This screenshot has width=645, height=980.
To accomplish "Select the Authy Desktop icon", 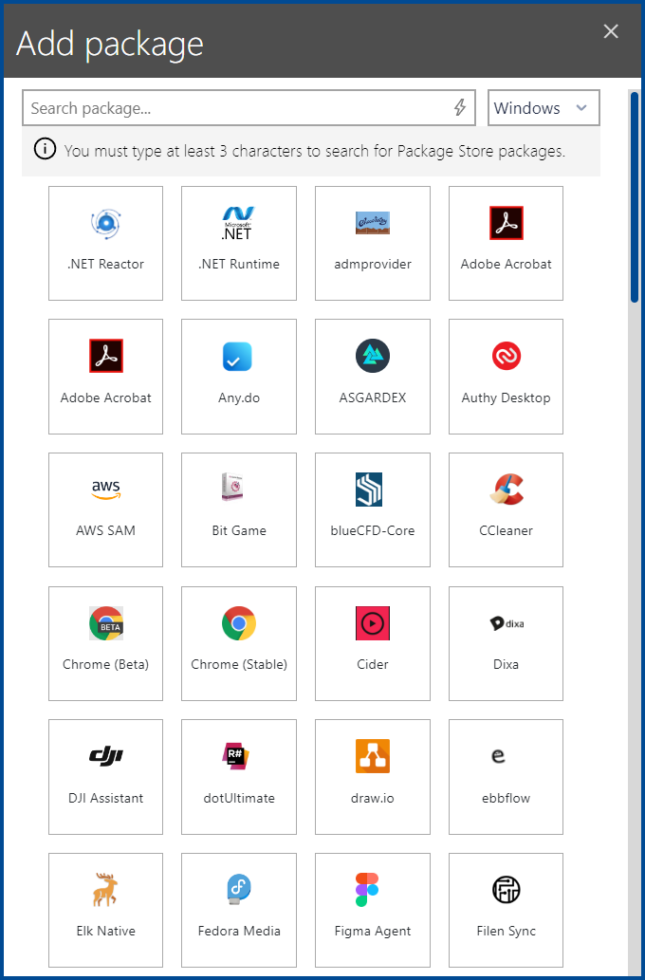I will pos(507,357).
